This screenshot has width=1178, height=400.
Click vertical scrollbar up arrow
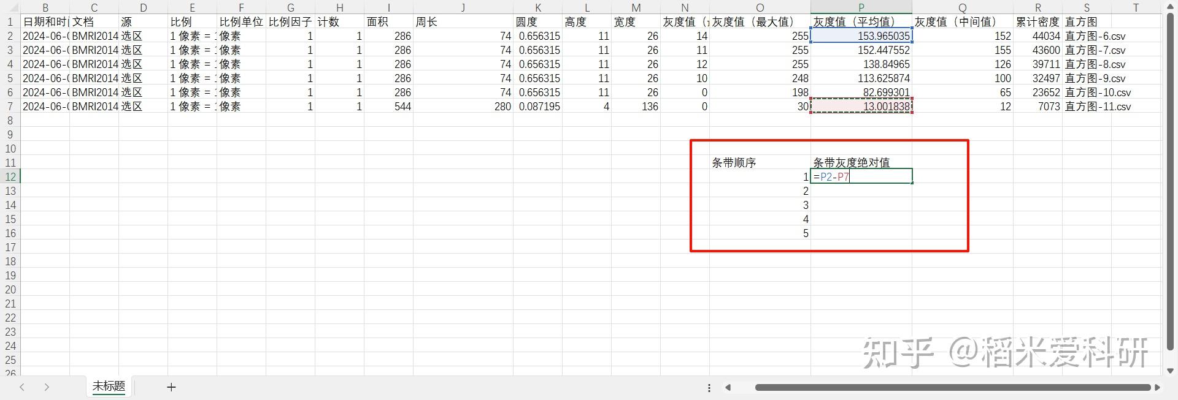[1170, 7]
